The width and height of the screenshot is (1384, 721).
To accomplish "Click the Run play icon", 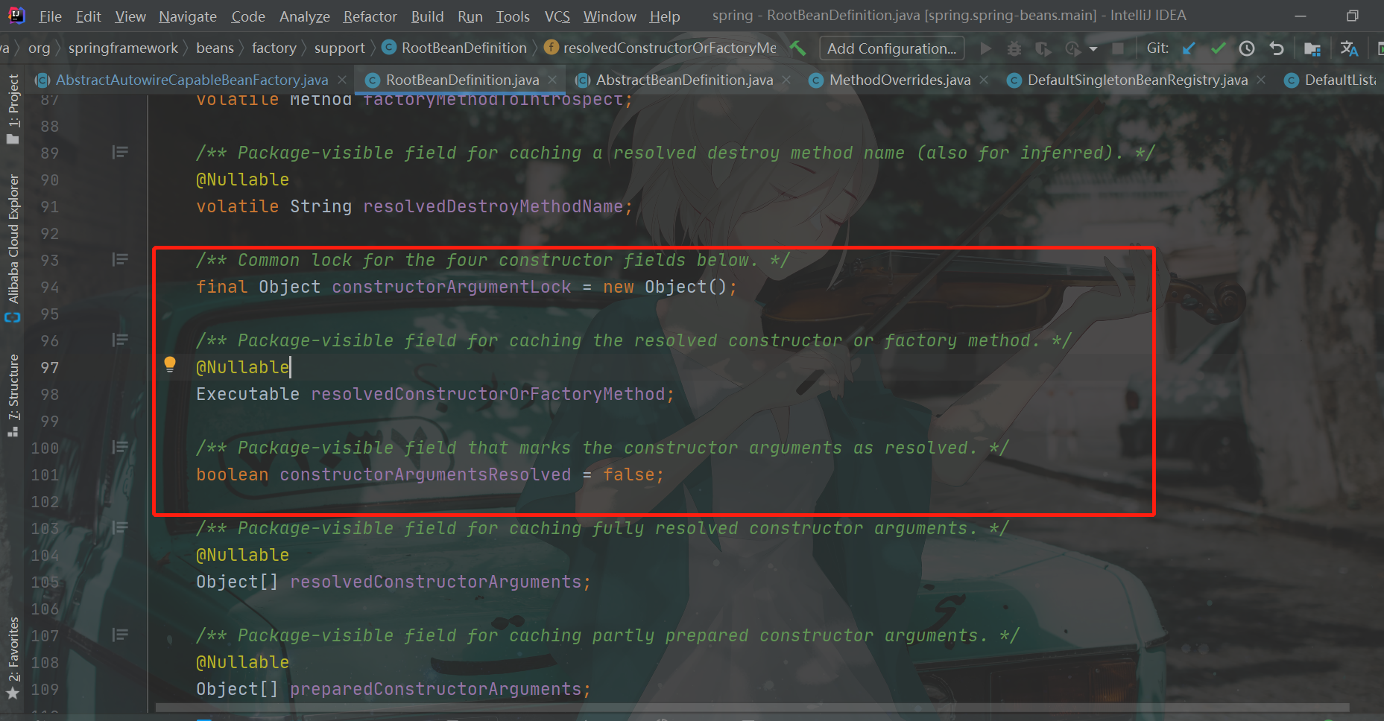I will (986, 48).
